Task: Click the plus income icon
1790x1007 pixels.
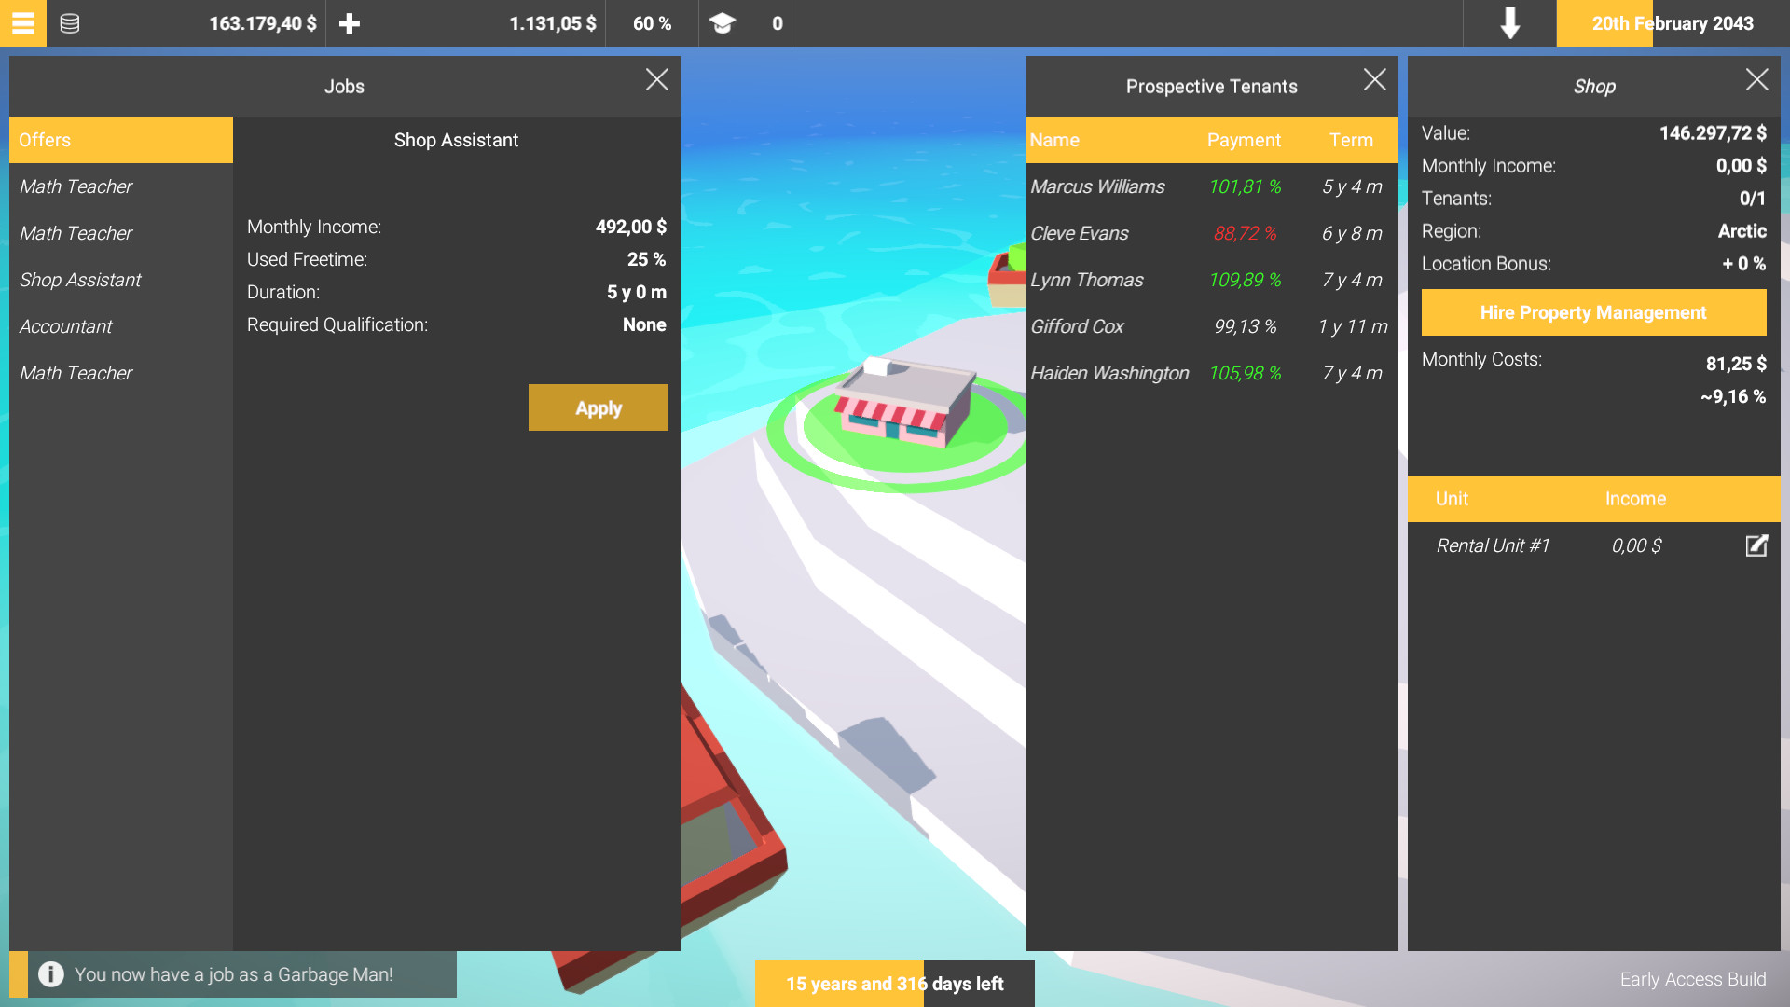Action: [x=350, y=23]
